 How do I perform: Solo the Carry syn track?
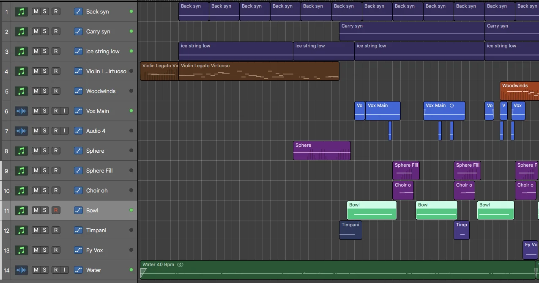[x=45, y=31]
